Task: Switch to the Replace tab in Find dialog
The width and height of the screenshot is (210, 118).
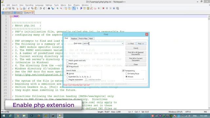Action: pyautogui.click(x=74, y=39)
